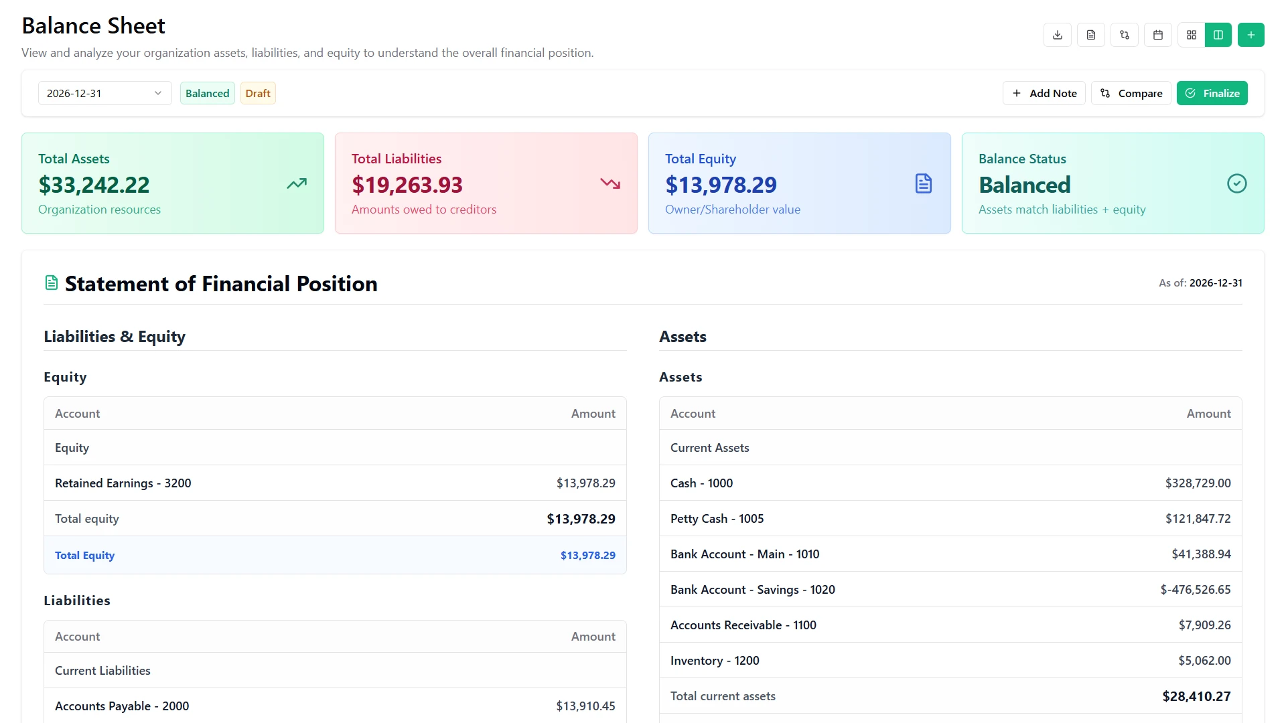Click the check circle on Balance Status card
The image size is (1286, 723).
click(x=1237, y=183)
